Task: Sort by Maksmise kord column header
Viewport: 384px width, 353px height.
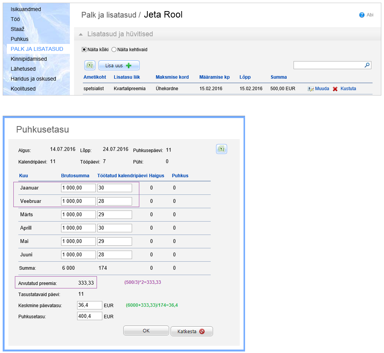Action: click(172, 77)
